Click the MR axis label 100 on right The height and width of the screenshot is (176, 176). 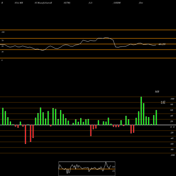[172, 99]
